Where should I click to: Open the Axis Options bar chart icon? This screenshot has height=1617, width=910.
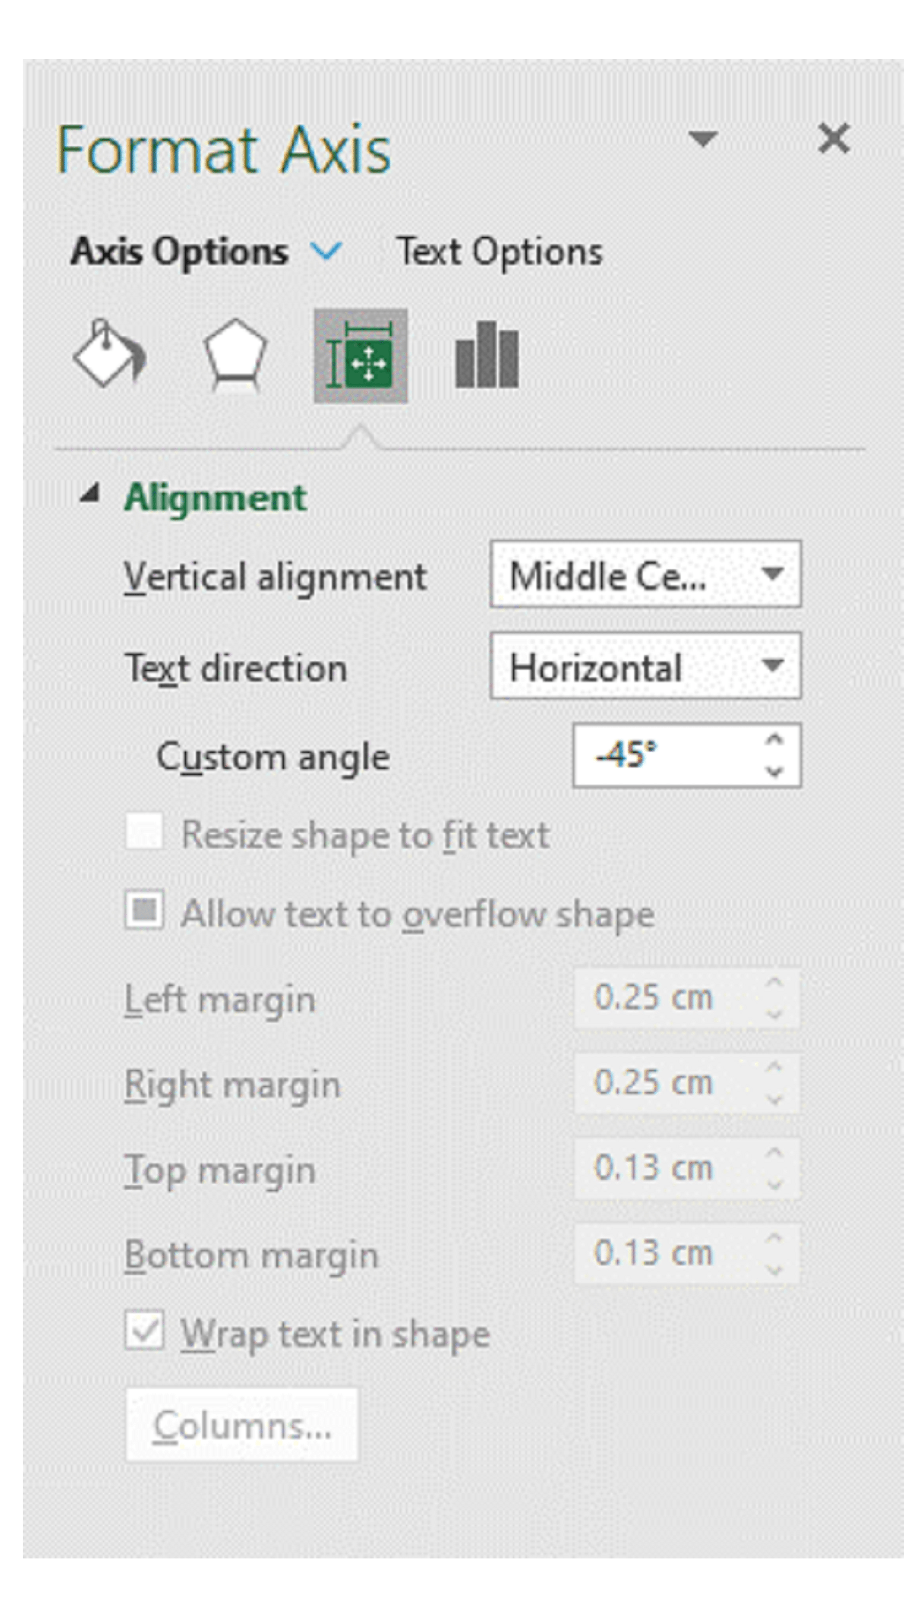point(487,356)
